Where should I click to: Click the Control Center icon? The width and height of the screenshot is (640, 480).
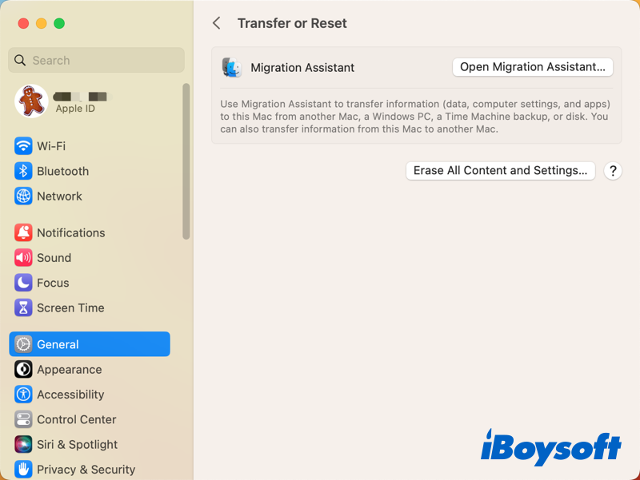coord(23,419)
